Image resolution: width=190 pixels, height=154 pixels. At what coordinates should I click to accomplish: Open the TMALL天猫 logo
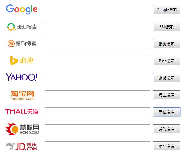(22, 112)
